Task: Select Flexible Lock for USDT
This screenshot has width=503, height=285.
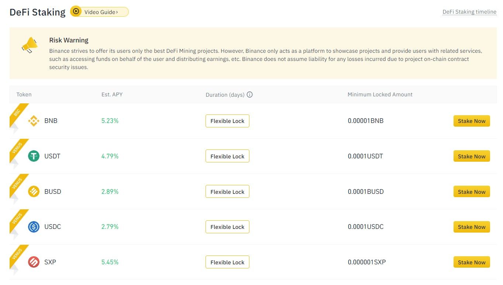Action: (227, 156)
